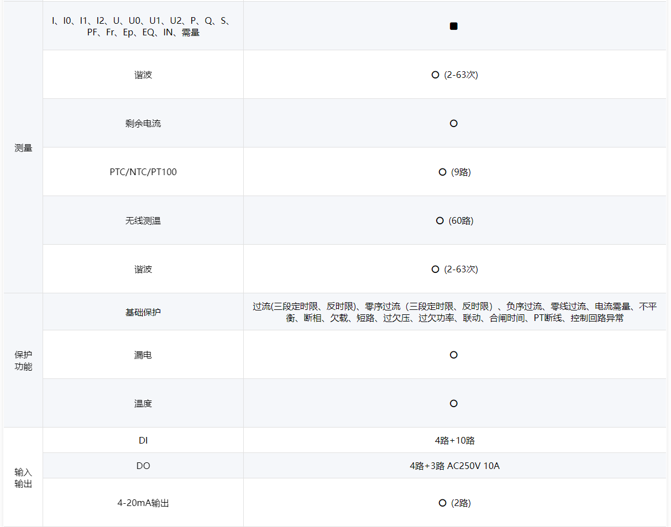Click the 4路+3路 AC250V 10A value
This screenshot has height=527, width=671.
point(455,466)
